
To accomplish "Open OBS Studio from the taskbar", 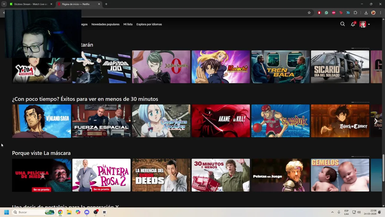I will pyautogui.click(x=96, y=212).
